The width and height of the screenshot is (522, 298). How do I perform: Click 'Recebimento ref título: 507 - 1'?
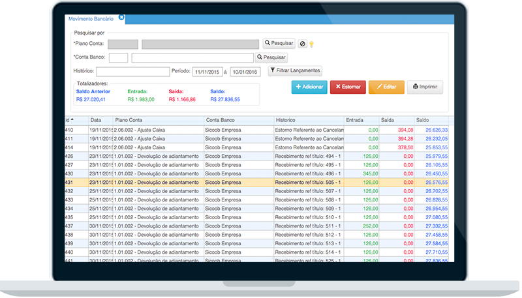coord(308,191)
